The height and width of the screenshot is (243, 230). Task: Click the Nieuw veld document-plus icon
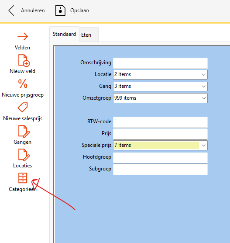pyautogui.click(x=24, y=60)
